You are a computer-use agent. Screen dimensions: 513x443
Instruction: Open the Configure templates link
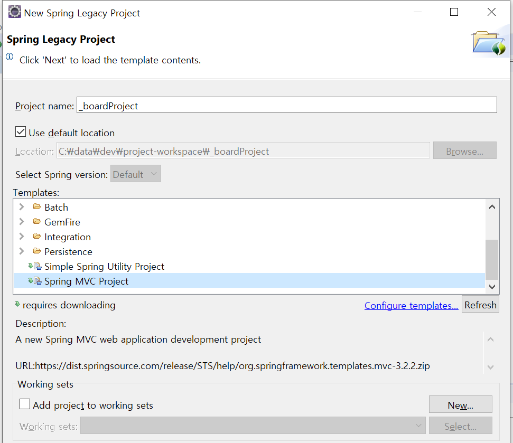(411, 305)
